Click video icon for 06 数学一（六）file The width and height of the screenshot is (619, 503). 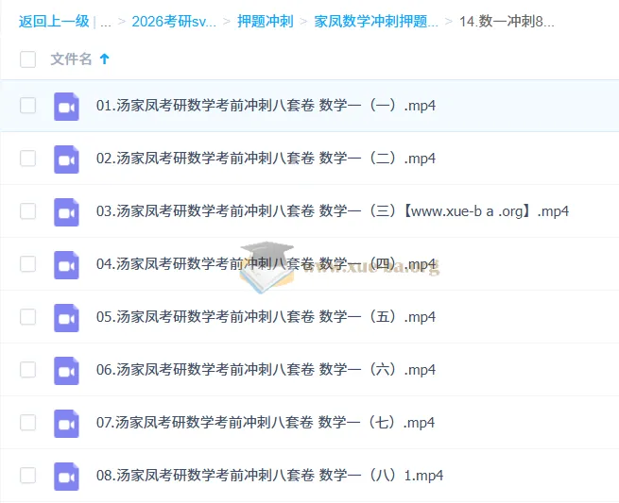(x=66, y=371)
